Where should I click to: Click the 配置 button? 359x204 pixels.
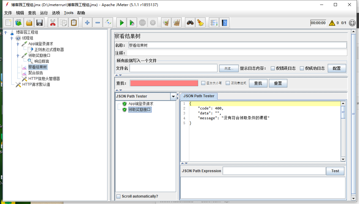click(x=337, y=69)
